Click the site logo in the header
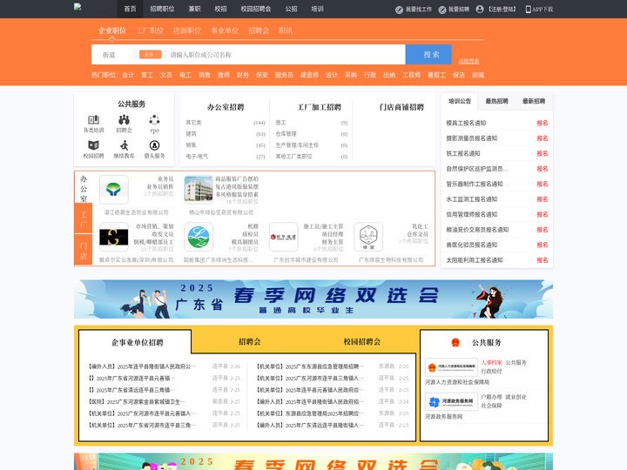Screen dimensions: 627x470 78,6
